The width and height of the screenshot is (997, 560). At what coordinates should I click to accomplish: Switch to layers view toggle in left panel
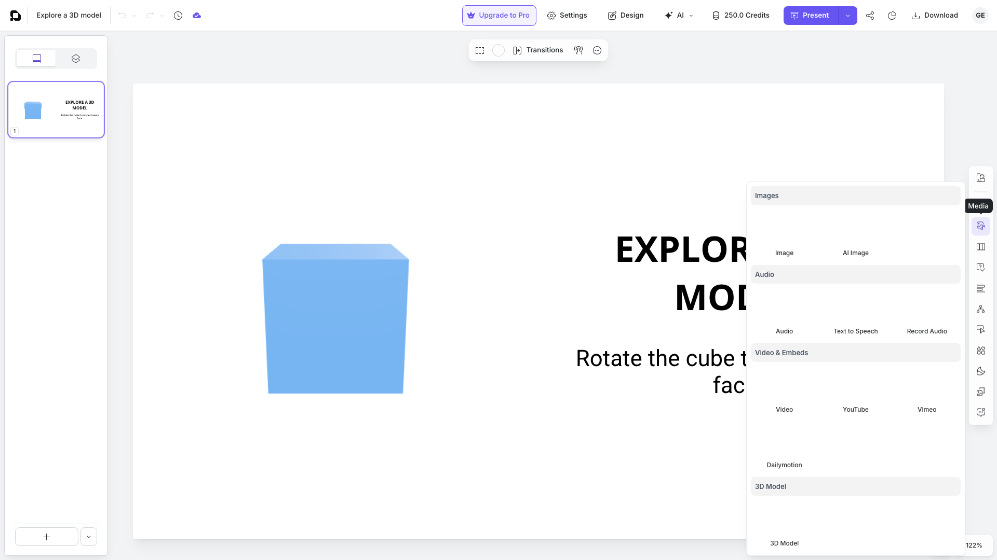click(76, 59)
